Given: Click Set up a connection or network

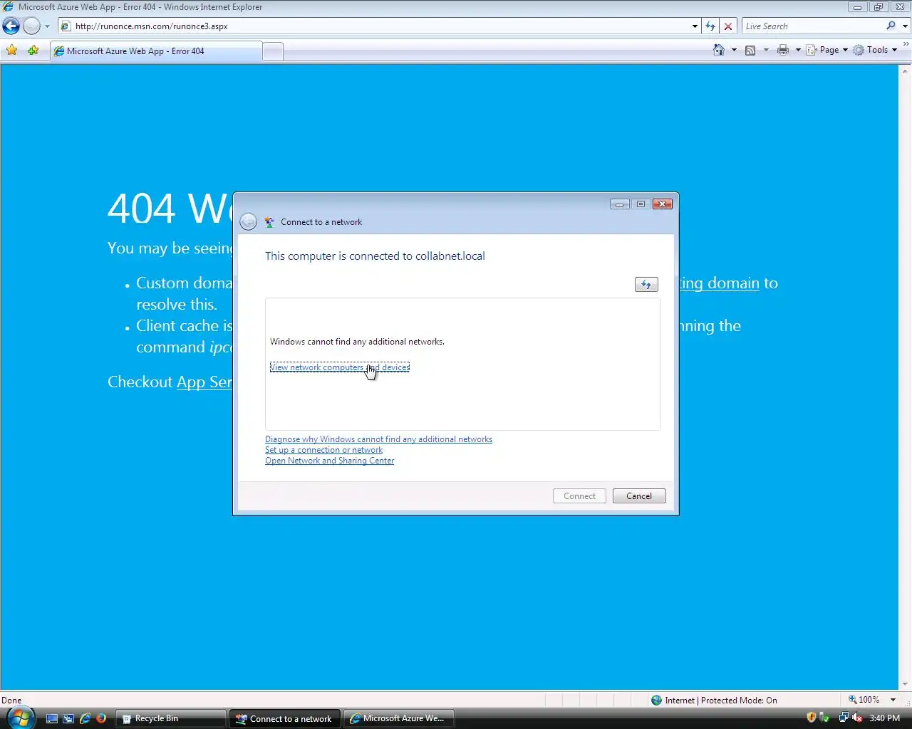Looking at the screenshot, I should 323,450.
